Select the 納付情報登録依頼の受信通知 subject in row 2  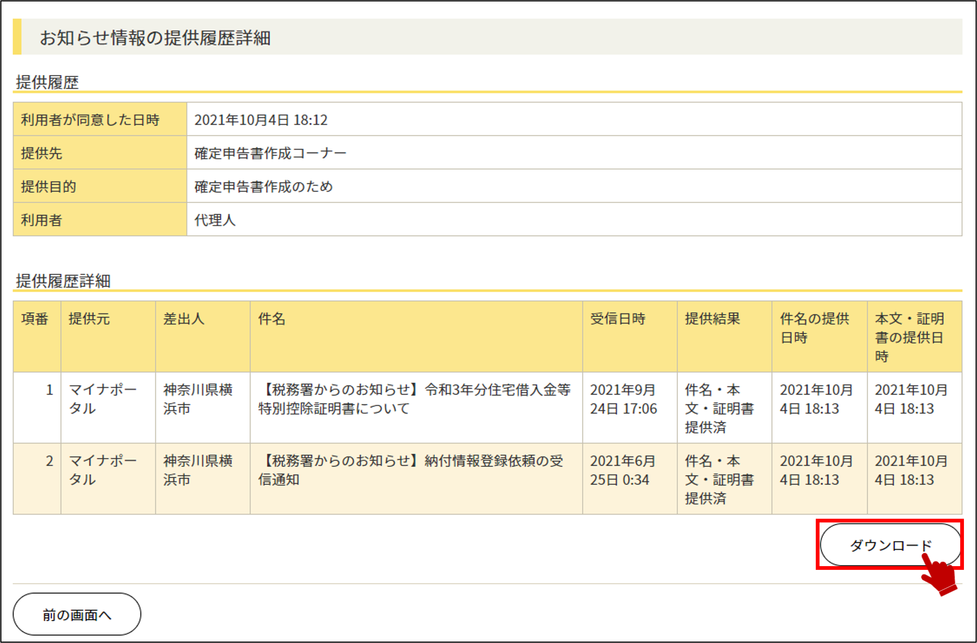[x=411, y=470]
